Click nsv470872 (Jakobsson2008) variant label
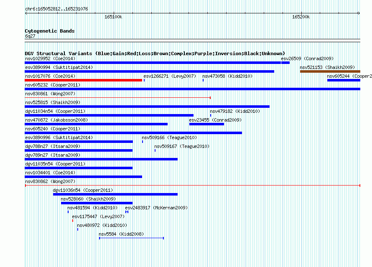The height and width of the screenshot is (267, 372). click(56, 120)
